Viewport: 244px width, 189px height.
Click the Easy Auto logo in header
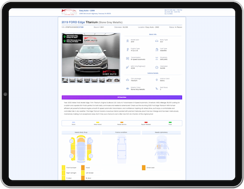point(69,12)
